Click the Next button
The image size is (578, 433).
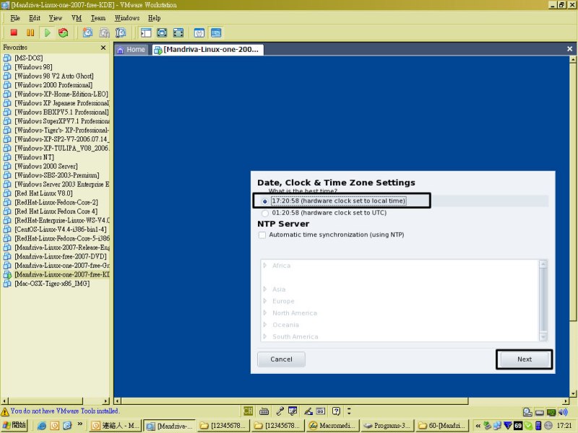[x=525, y=359]
